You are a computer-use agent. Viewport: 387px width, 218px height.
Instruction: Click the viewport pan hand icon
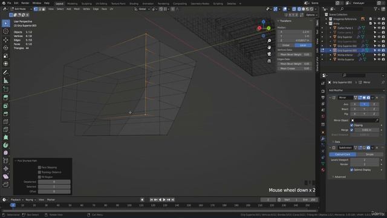coord(269,47)
